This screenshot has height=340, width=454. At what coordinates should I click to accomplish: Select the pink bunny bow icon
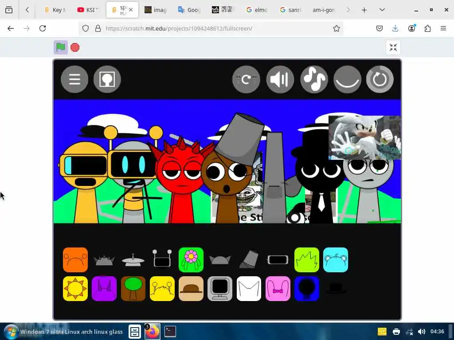[x=278, y=289]
